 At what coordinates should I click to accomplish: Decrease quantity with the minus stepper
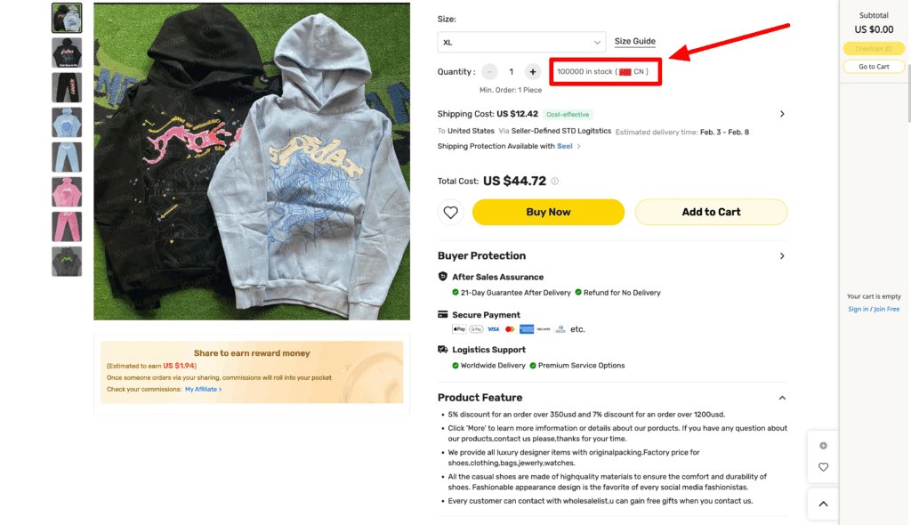tap(488, 71)
